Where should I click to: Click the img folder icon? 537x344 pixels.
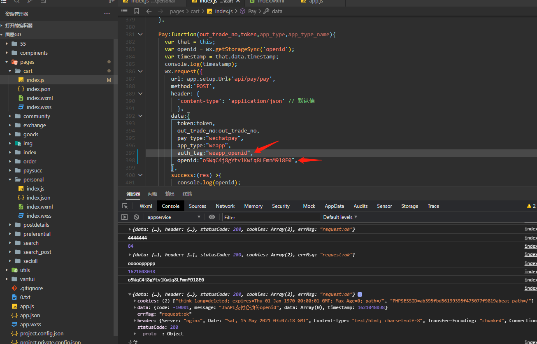tap(18, 143)
